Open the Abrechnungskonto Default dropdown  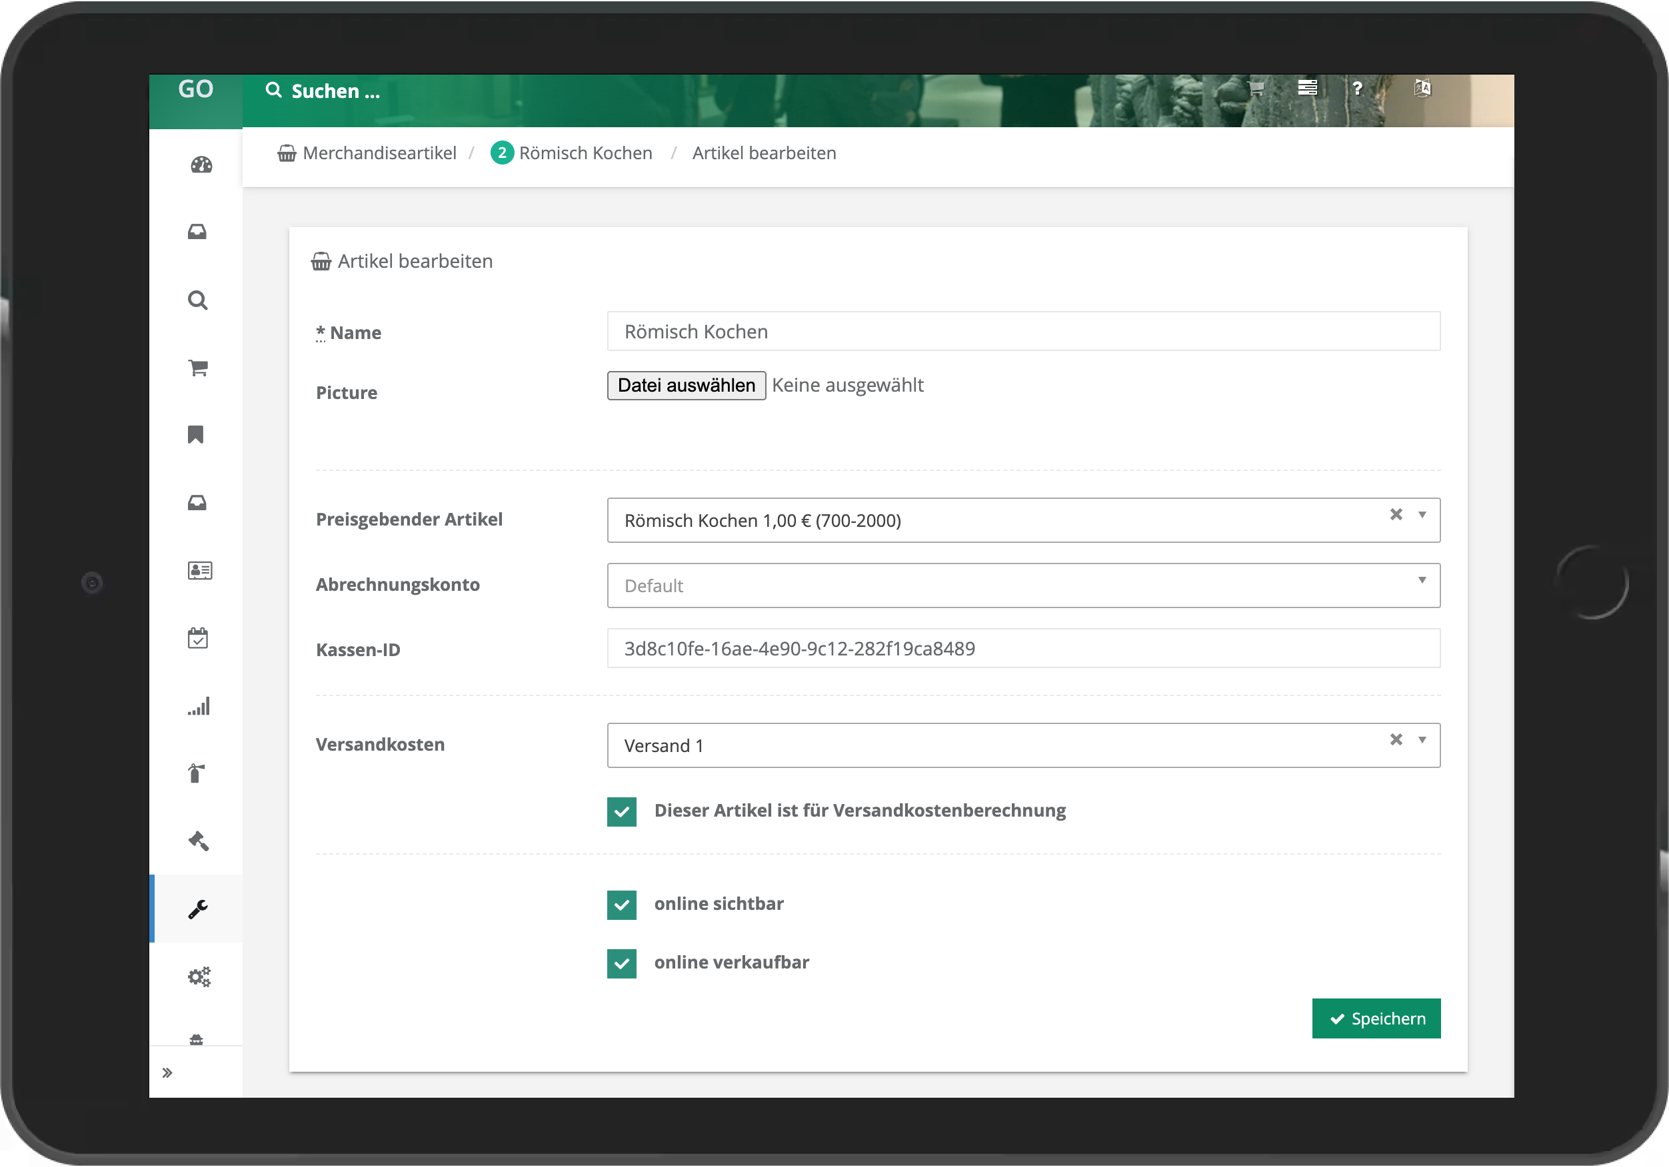coord(1024,585)
